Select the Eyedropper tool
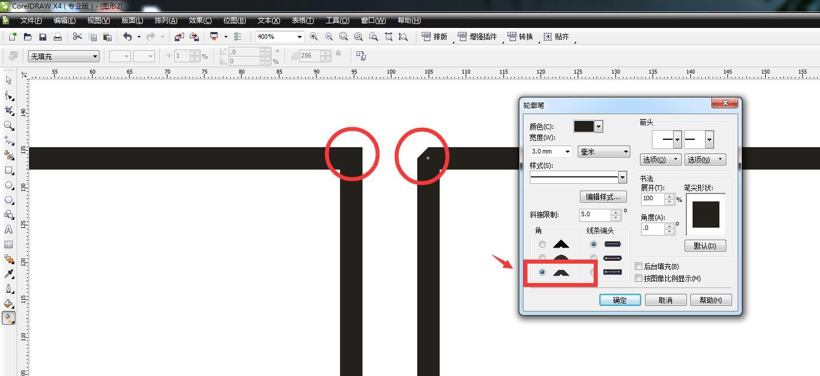 (9, 274)
